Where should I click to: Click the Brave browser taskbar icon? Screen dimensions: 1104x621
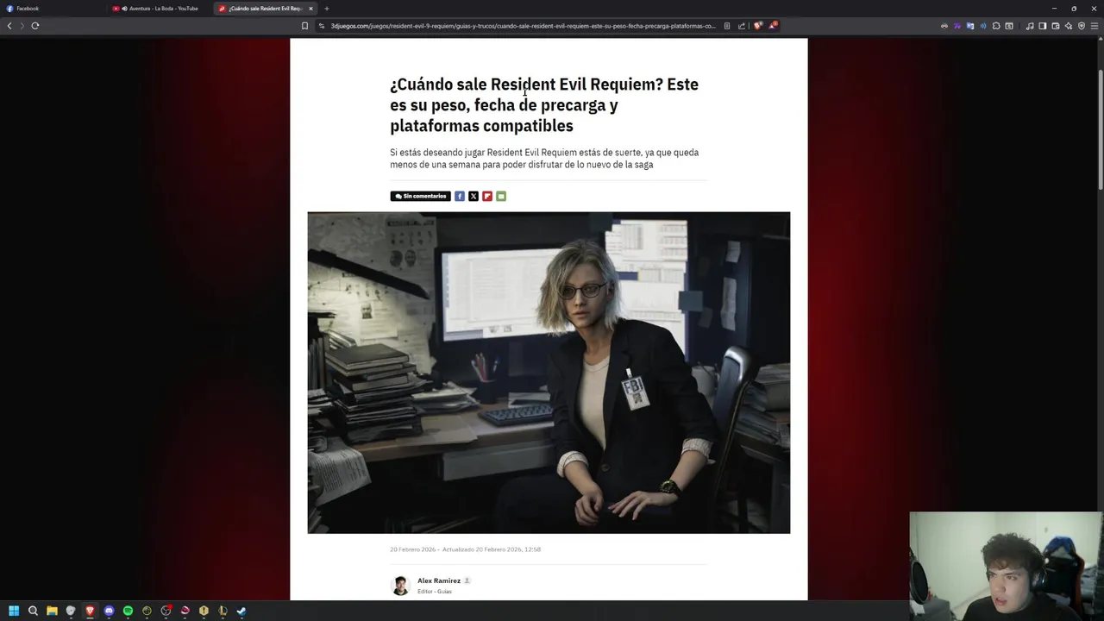(x=90, y=611)
